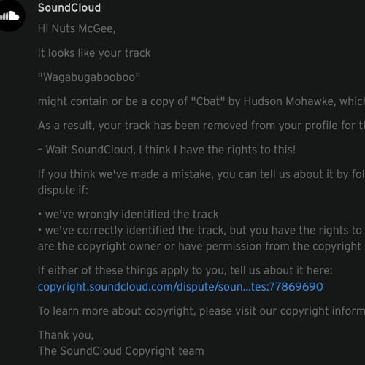Click the "Wait SoundCloud, I think I have" heading
The height and width of the screenshot is (365, 365).
[166, 150]
